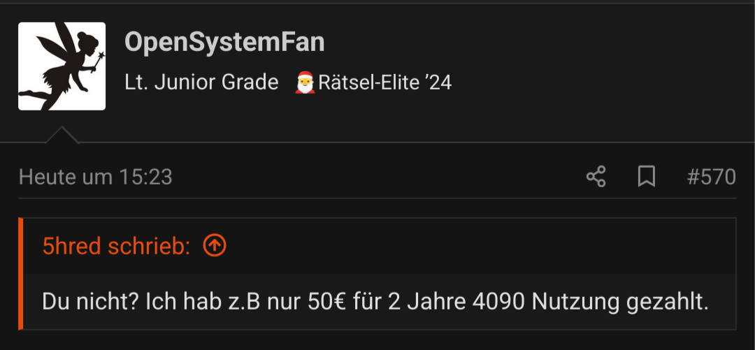Image resolution: width=755 pixels, height=350 pixels.
Task: Click the orange left bar of the quote
Action: point(21,273)
